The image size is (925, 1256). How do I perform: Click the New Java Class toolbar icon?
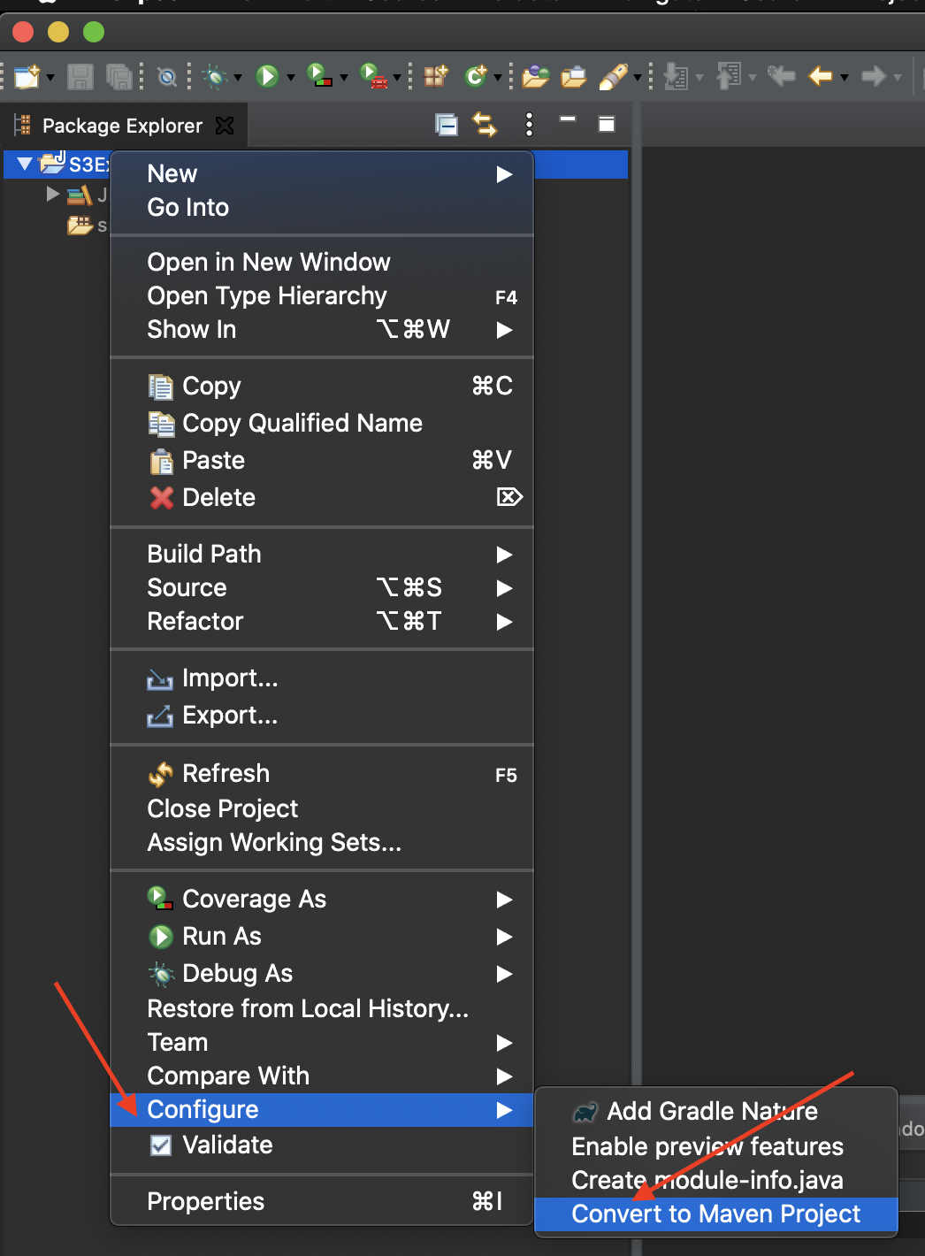pyautogui.click(x=477, y=77)
